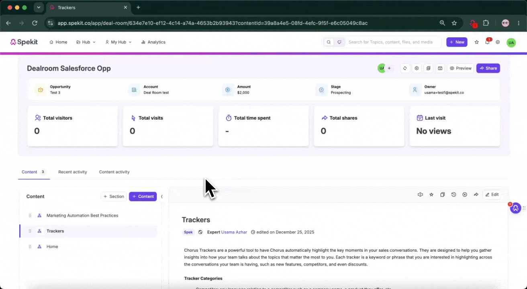Screen dimensions: 527x289
Task: Close the Trackers browser tab
Action: tap(125, 8)
